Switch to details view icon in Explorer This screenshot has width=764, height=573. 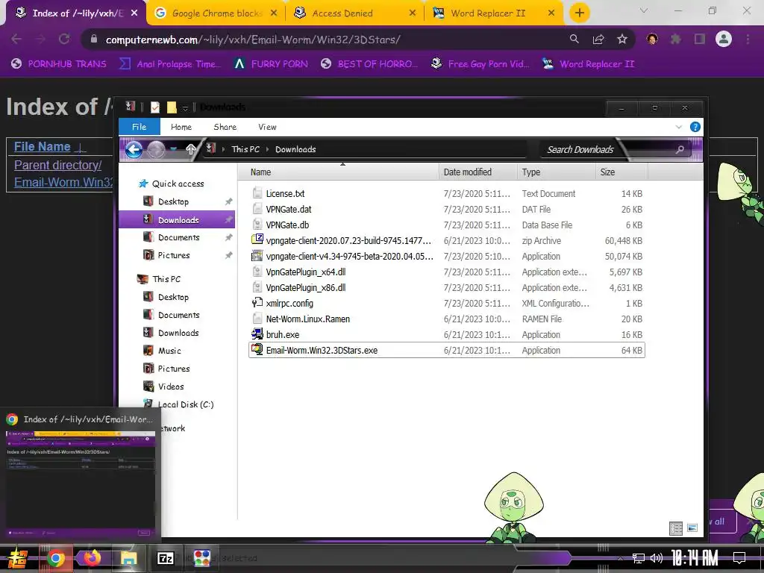point(676,528)
